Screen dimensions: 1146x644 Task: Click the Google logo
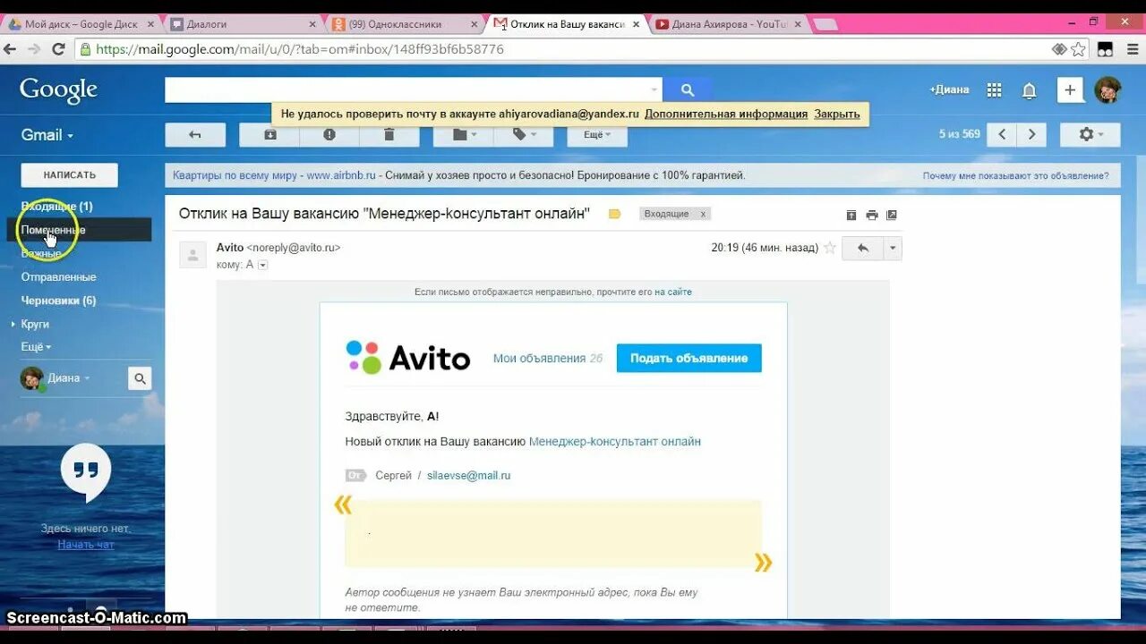pos(58,89)
